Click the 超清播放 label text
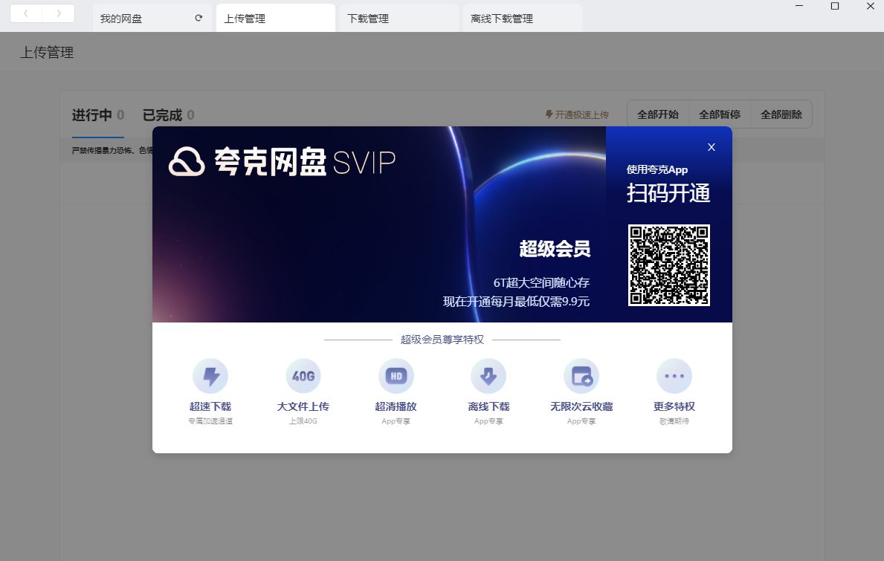 [396, 406]
